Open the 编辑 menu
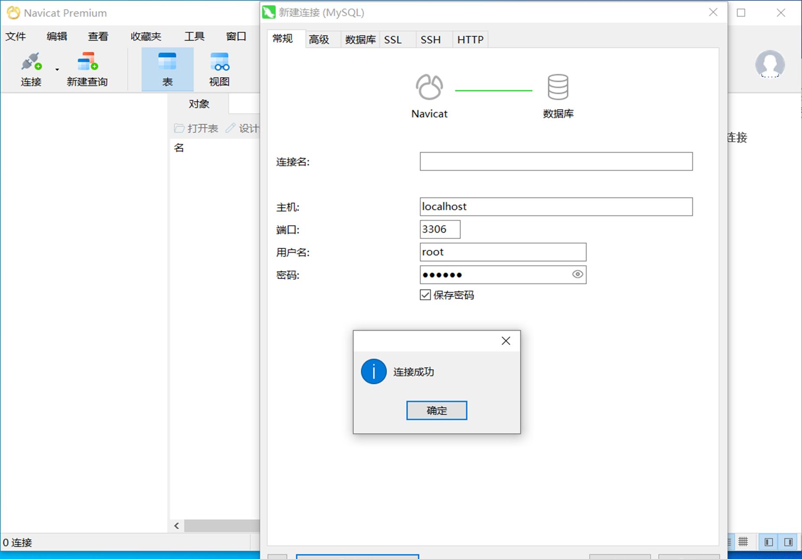 click(57, 36)
